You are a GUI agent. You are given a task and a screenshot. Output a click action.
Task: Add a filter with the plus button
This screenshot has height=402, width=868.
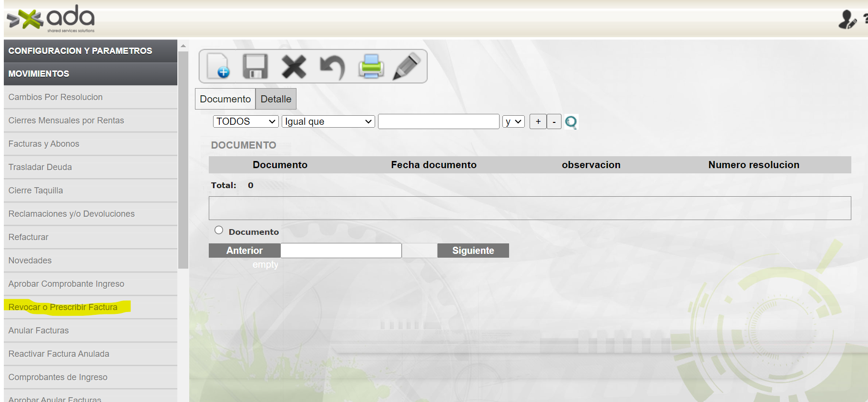pos(538,121)
